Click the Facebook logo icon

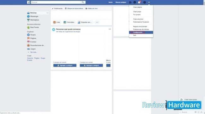29,2
